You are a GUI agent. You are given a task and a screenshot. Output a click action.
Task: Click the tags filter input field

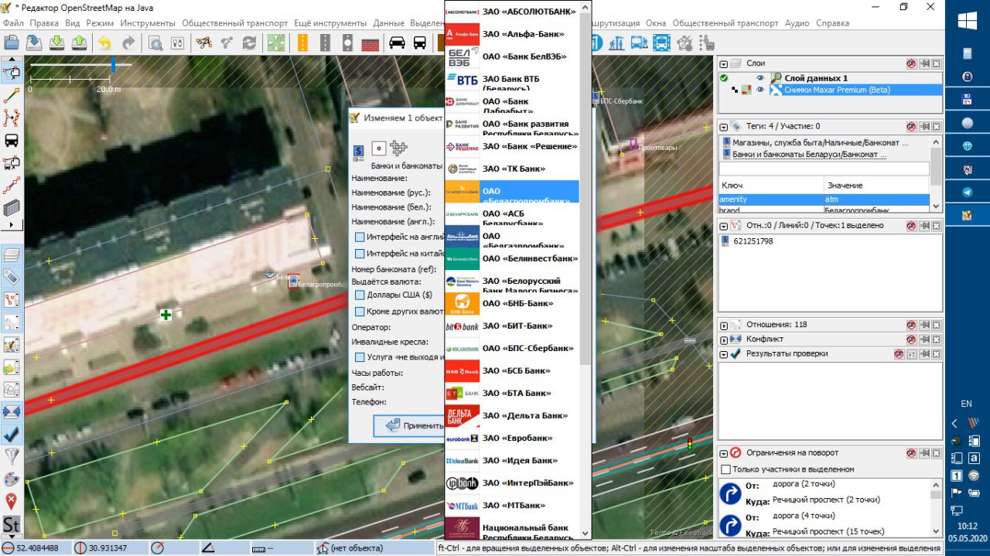tap(824, 169)
